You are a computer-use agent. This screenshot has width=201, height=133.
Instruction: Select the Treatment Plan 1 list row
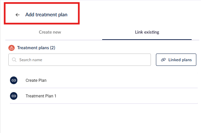[104, 96]
